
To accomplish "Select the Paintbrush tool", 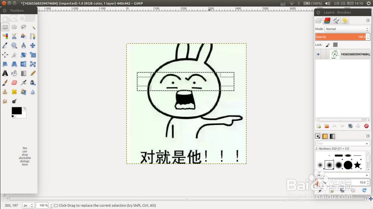I will pos(5,82).
